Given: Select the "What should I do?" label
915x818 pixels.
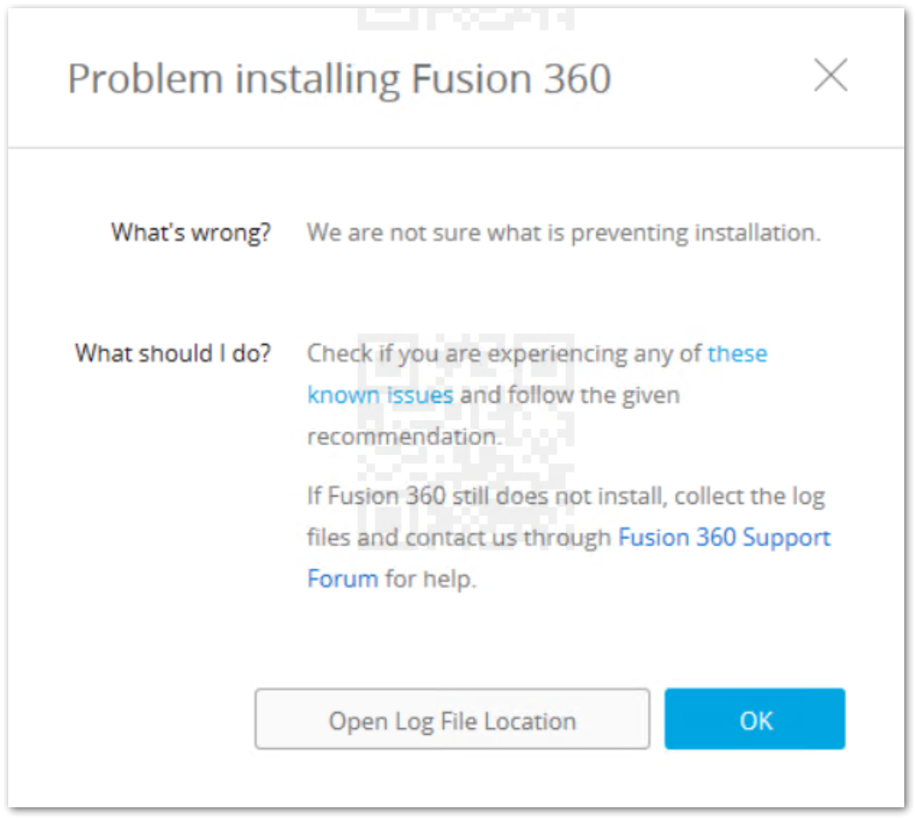Looking at the screenshot, I should (172, 354).
